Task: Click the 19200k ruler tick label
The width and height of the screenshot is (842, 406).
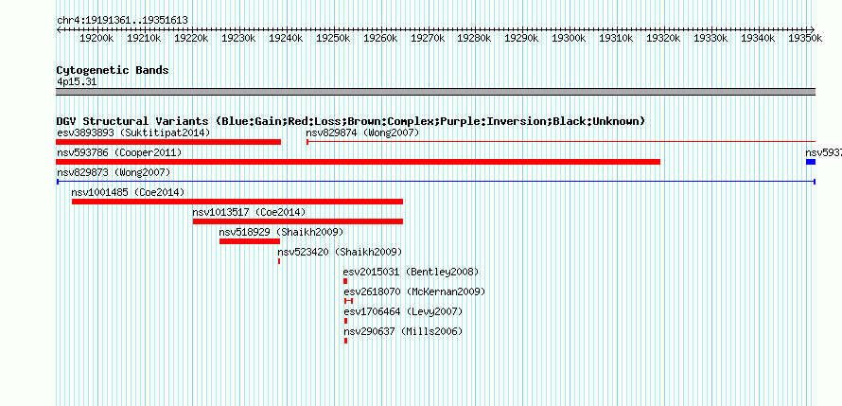Action: 97,38
